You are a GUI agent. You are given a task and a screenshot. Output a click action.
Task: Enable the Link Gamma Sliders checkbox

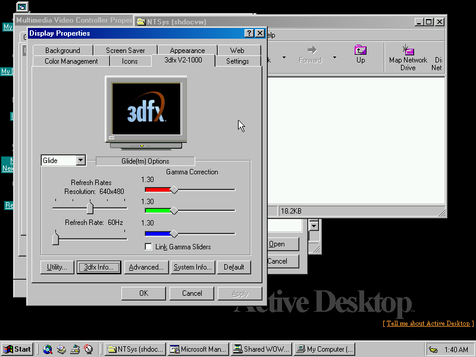pyautogui.click(x=149, y=247)
